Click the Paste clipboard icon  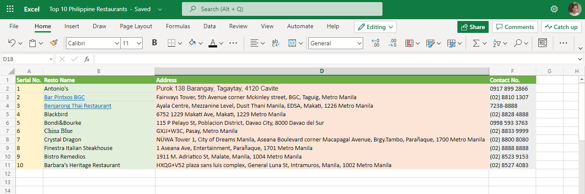(33, 43)
